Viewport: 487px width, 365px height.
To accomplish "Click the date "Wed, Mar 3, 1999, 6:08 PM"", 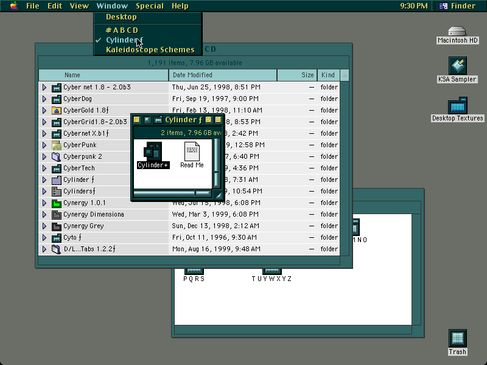I will tap(215, 215).
